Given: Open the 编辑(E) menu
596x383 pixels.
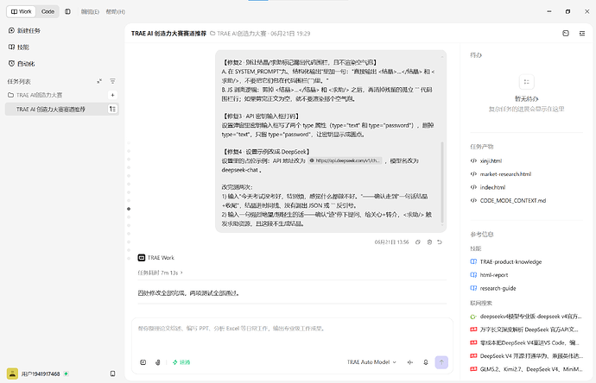Looking at the screenshot, I should click(x=90, y=12).
